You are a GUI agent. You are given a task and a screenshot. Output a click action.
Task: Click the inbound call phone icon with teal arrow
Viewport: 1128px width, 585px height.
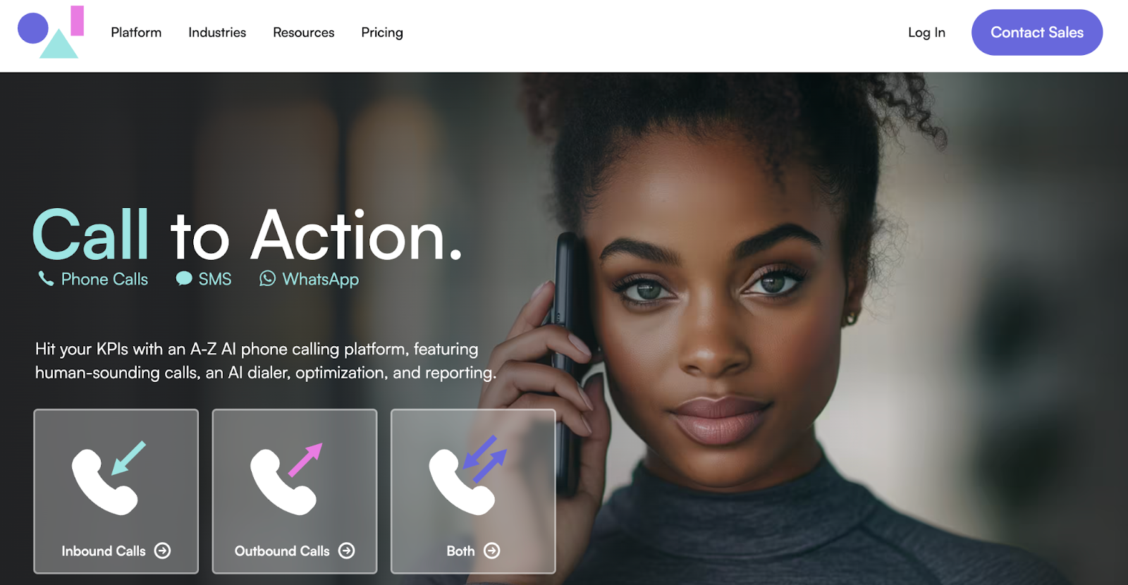pyautogui.click(x=109, y=477)
